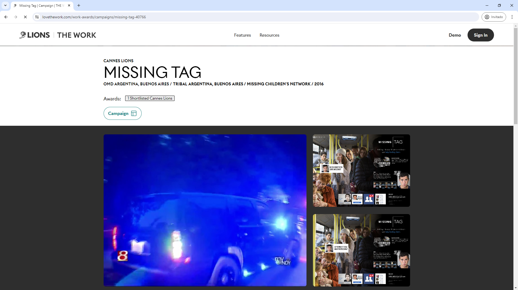Click the 1 Shortlisted Cannes Lions award tag
The height and width of the screenshot is (290, 518).
tap(150, 98)
